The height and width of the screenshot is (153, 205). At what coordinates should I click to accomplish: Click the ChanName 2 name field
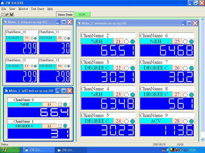pyautogui.click(x=108, y=36)
